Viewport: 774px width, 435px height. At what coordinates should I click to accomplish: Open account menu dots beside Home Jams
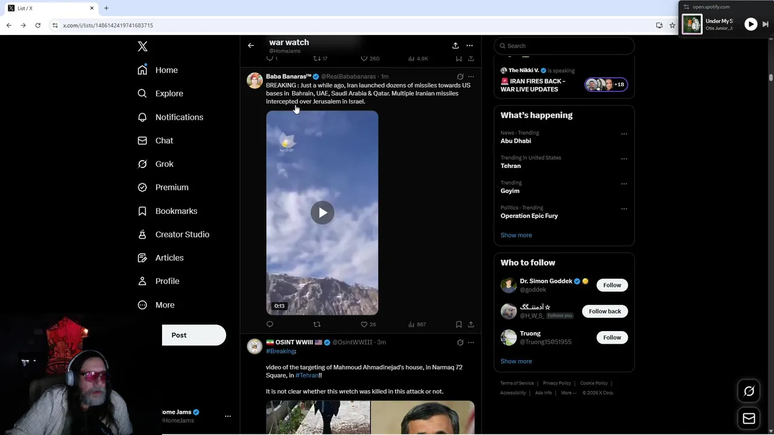point(228,416)
